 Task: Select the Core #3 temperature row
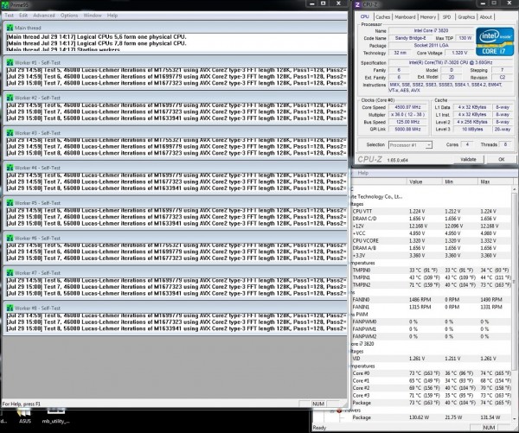tap(432, 395)
